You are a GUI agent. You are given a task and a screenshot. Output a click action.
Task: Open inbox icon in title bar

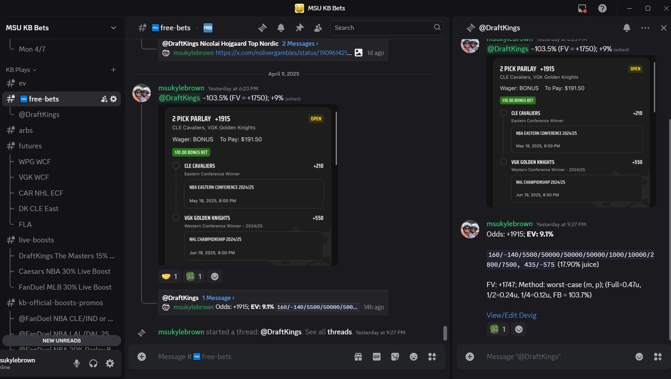coord(582,8)
